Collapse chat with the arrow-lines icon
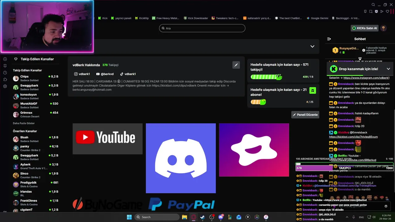395x222 pixels. pos(329,39)
